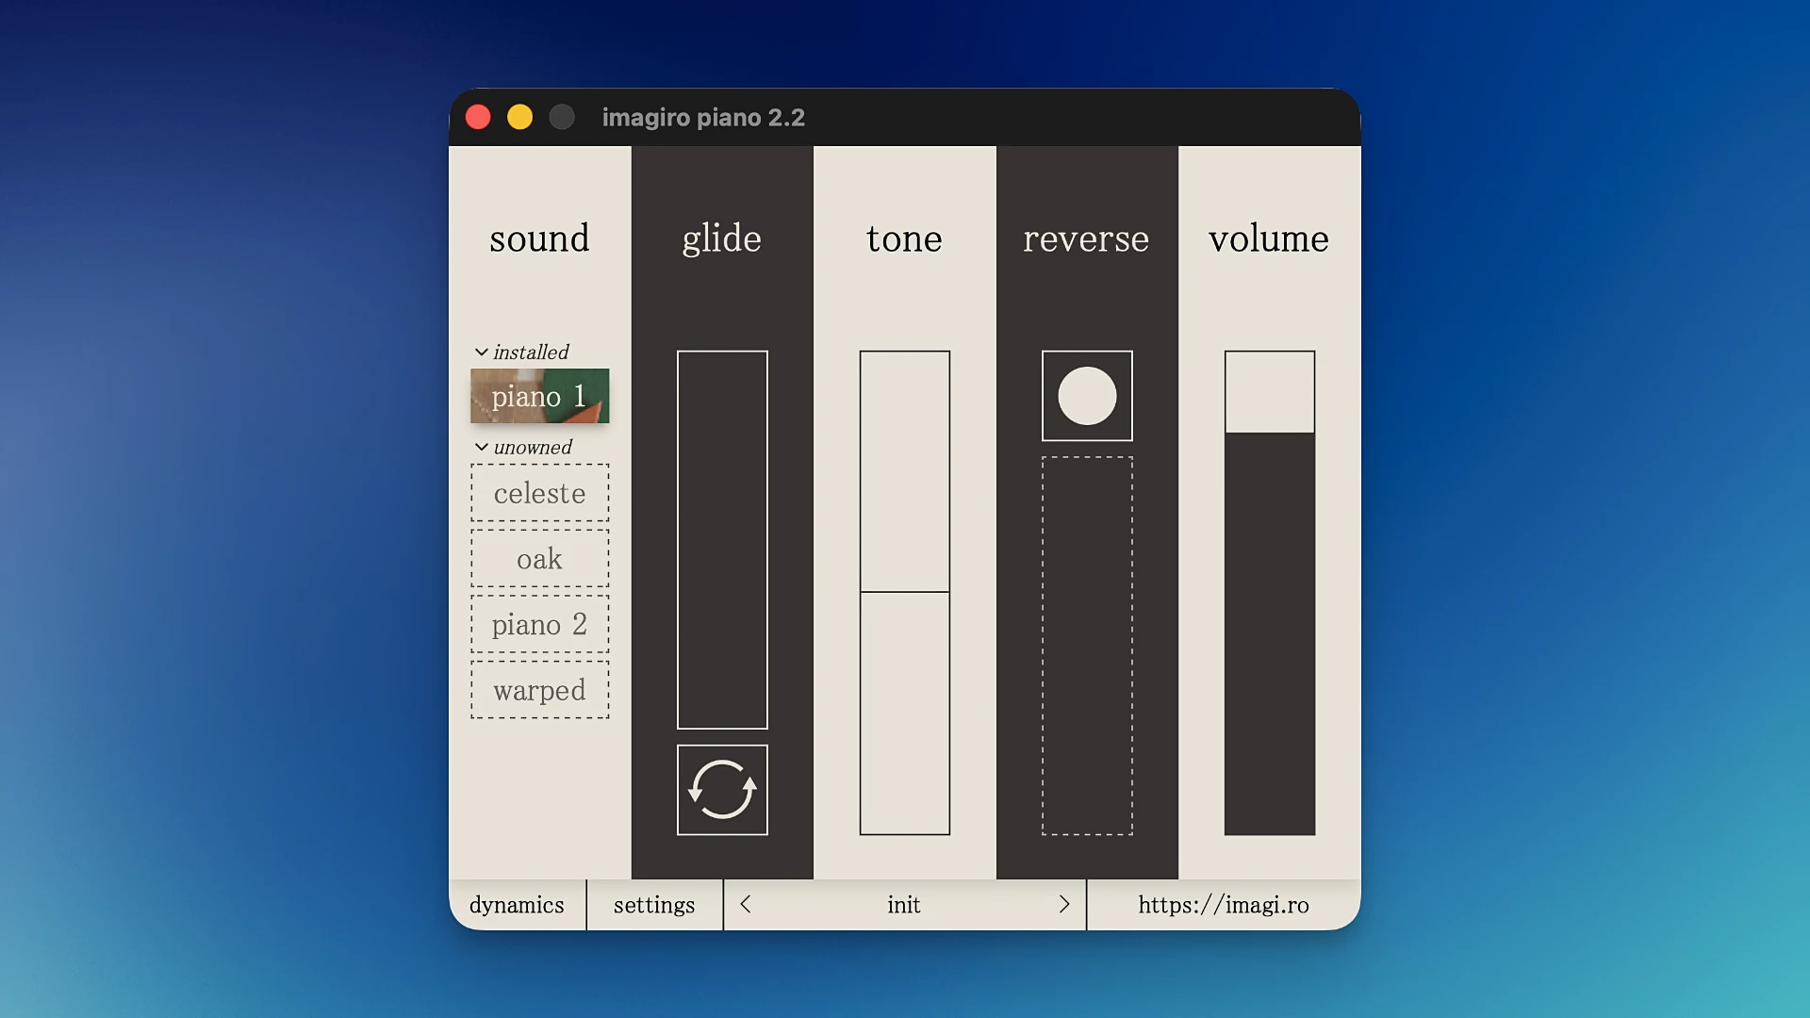Select the piano 1 sound thumbnail
Screen dimensions: 1810x1018
coord(539,396)
